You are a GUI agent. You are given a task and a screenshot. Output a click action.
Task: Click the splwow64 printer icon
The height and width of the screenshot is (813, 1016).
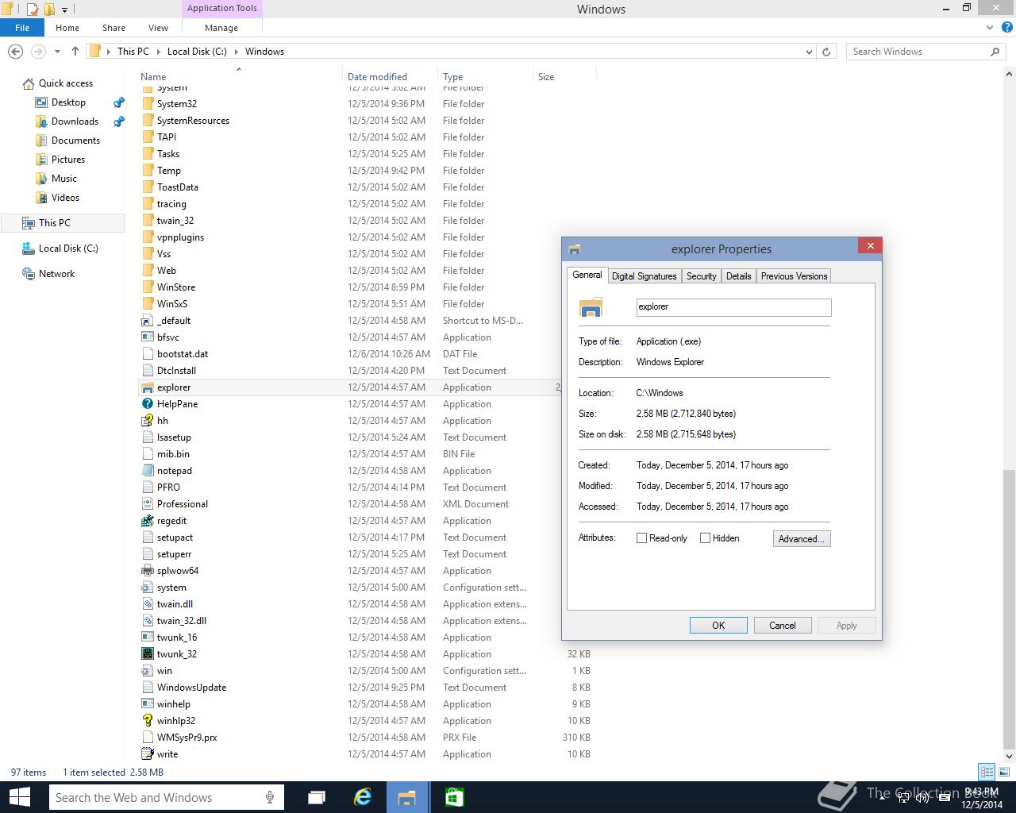(147, 571)
